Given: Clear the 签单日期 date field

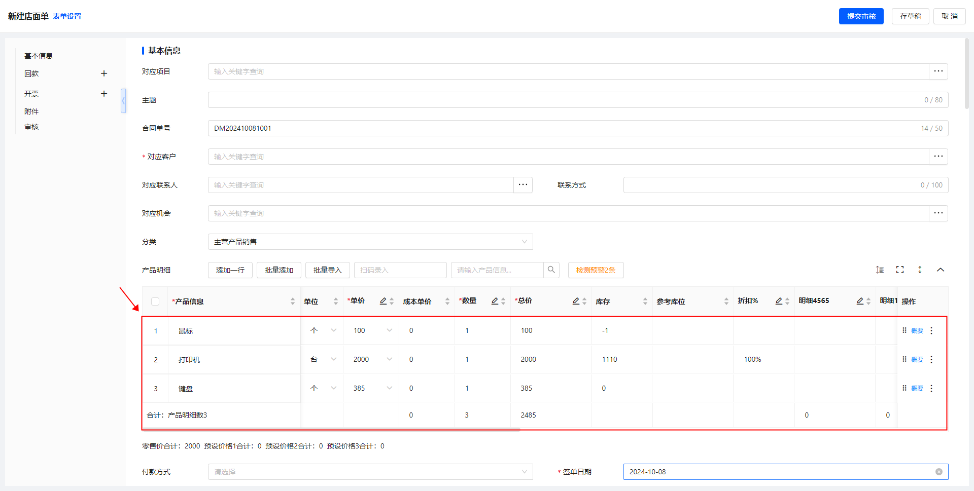Looking at the screenshot, I should point(938,472).
